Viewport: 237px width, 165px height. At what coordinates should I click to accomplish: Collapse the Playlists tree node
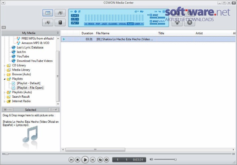pos(5,79)
